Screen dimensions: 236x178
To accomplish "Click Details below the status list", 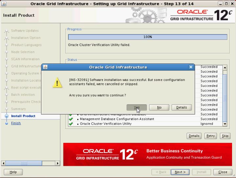I will coord(194,136).
